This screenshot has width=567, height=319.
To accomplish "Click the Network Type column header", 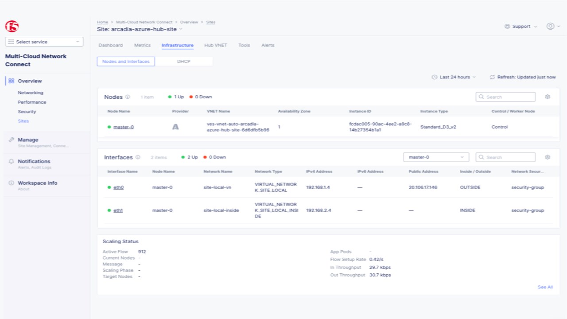I will (268, 171).
